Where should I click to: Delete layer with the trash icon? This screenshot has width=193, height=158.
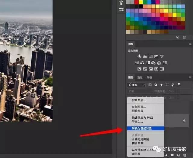pos(185,155)
